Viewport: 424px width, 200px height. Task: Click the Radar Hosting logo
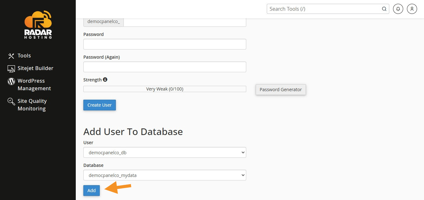pos(38,25)
